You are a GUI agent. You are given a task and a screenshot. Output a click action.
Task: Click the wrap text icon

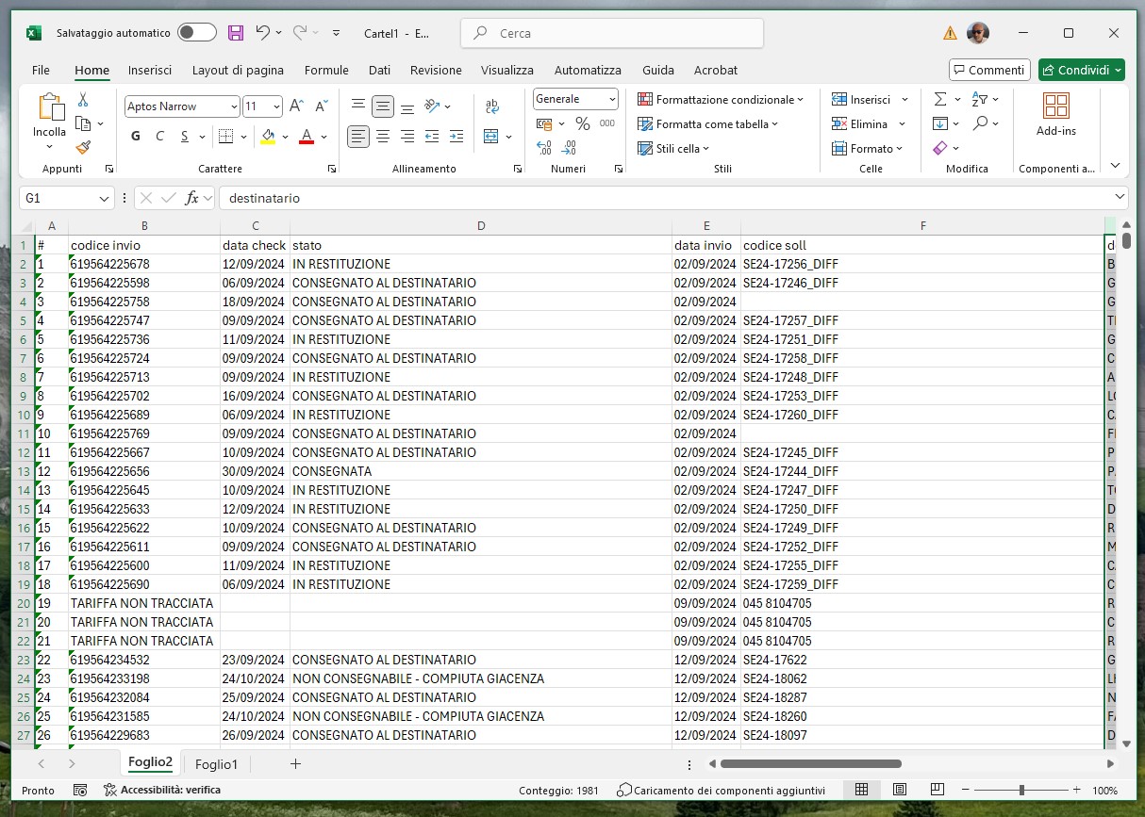[492, 106]
